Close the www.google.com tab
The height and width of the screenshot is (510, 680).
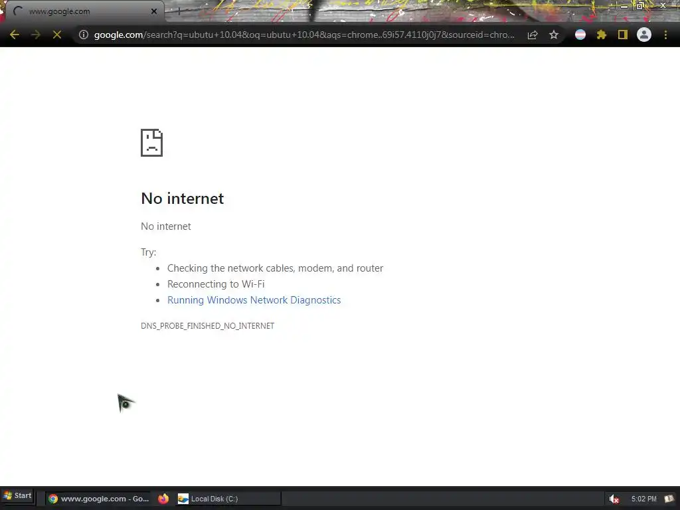154,11
